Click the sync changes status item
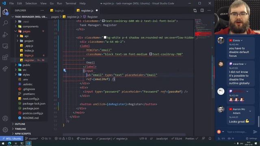Viewport: 260px width, 146px height. [46, 139]
